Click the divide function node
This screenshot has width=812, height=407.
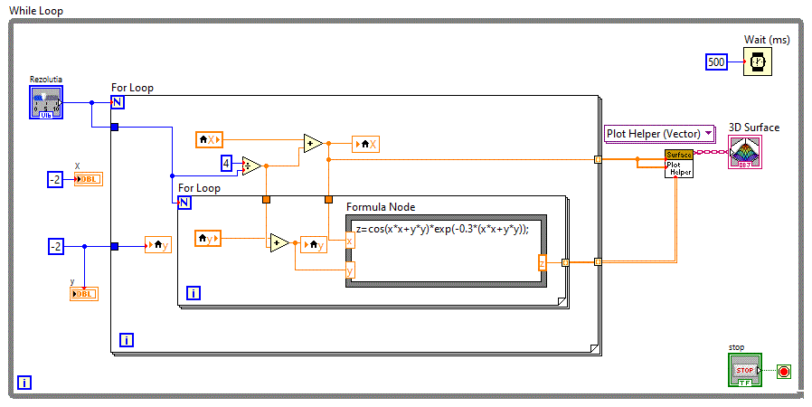[251, 166]
